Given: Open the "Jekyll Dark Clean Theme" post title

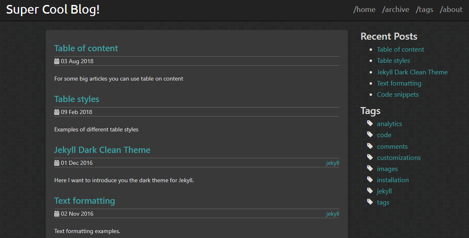Looking at the screenshot, I should (x=102, y=150).
